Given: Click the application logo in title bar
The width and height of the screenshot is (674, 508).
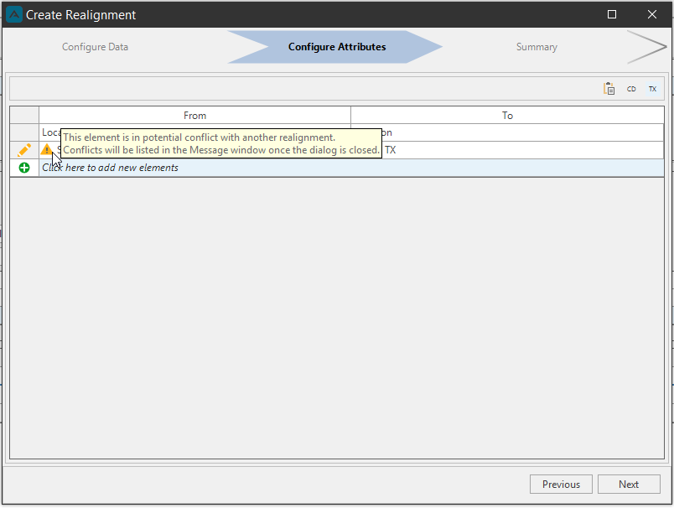Looking at the screenshot, I should pyautogui.click(x=14, y=14).
